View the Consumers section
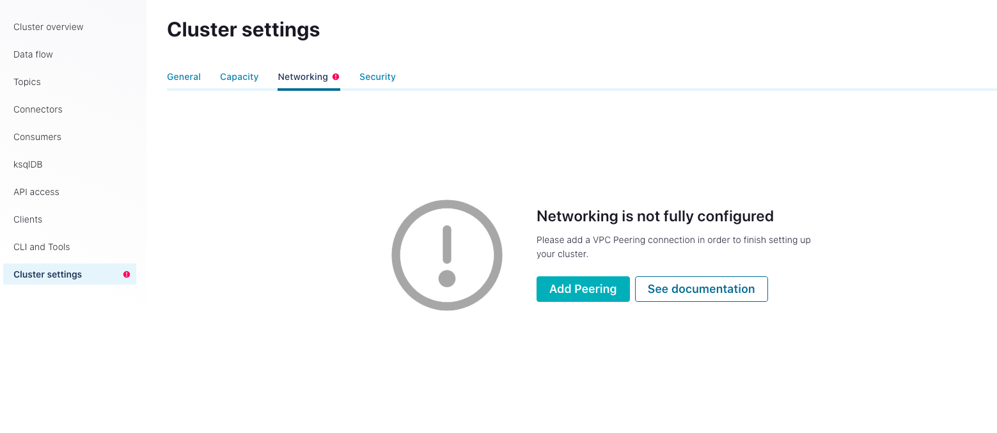Screen dimensions: 997x433 37,137
